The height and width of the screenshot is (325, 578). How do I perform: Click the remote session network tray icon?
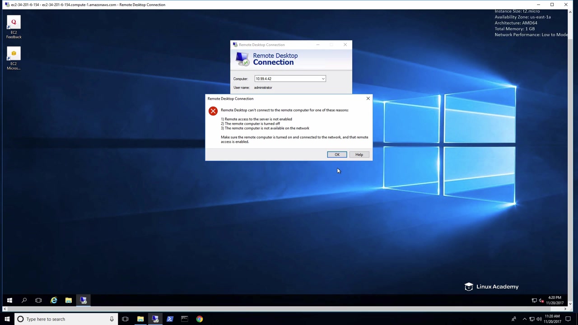534,301
